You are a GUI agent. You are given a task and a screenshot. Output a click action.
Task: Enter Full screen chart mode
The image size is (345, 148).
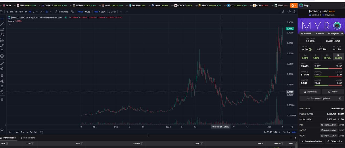click(112, 12)
